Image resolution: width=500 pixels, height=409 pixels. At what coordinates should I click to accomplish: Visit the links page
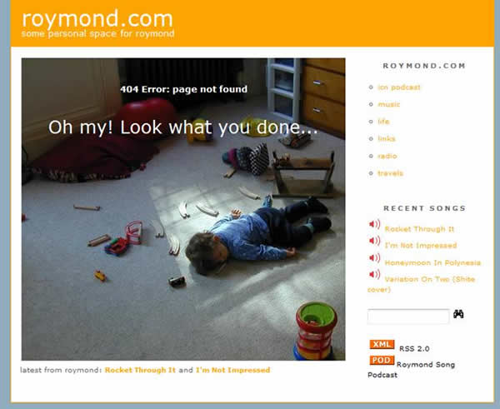(x=387, y=138)
